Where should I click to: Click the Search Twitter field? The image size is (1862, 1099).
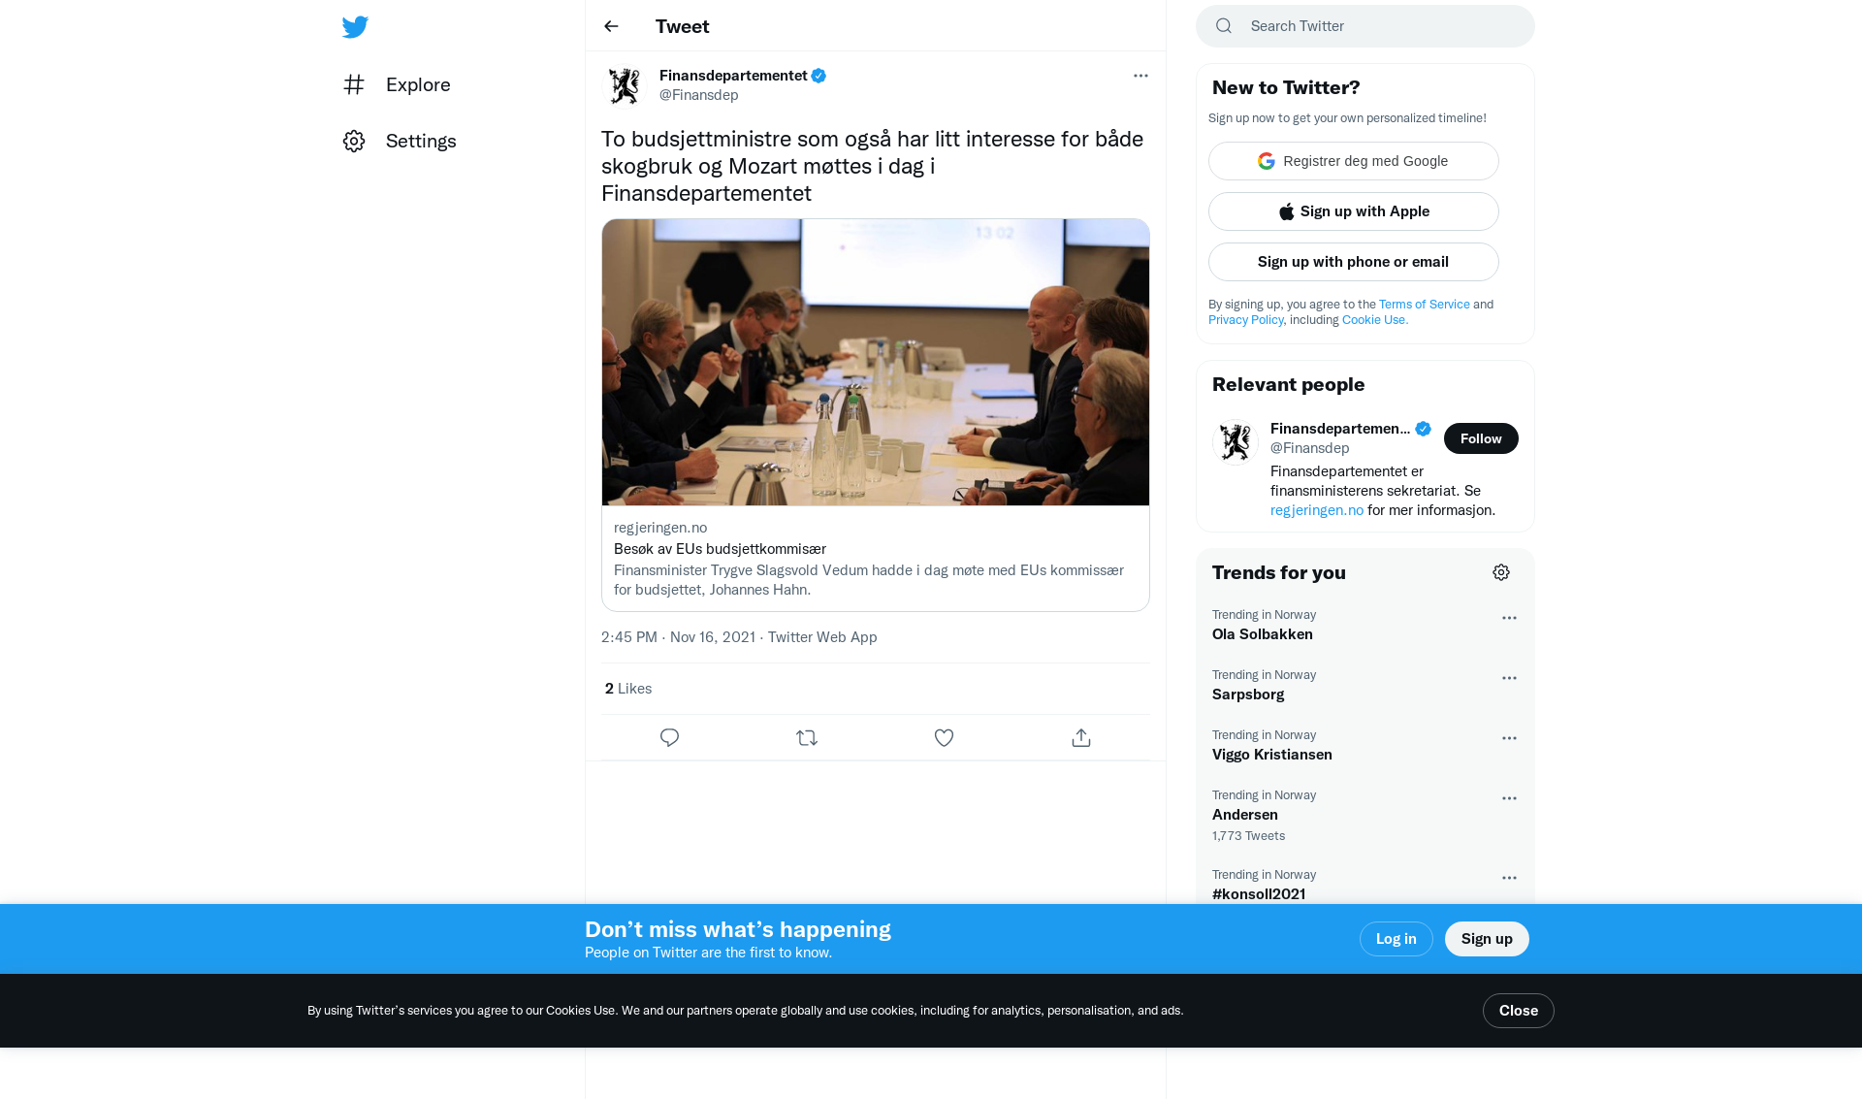pos(1365,26)
